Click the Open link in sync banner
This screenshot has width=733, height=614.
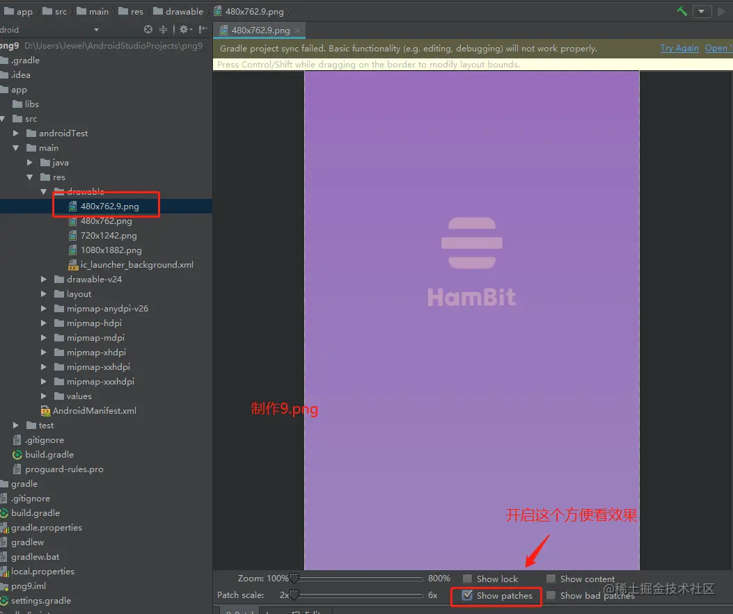[718, 48]
